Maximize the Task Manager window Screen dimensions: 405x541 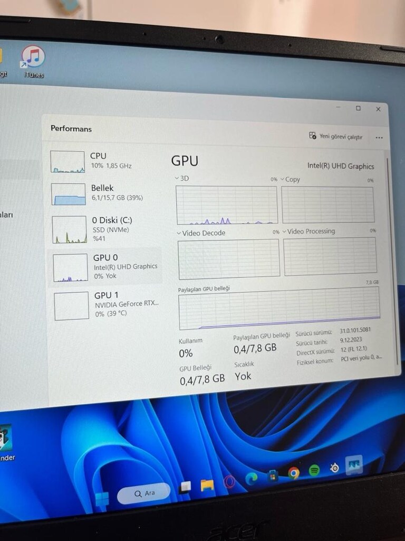(x=358, y=108)
